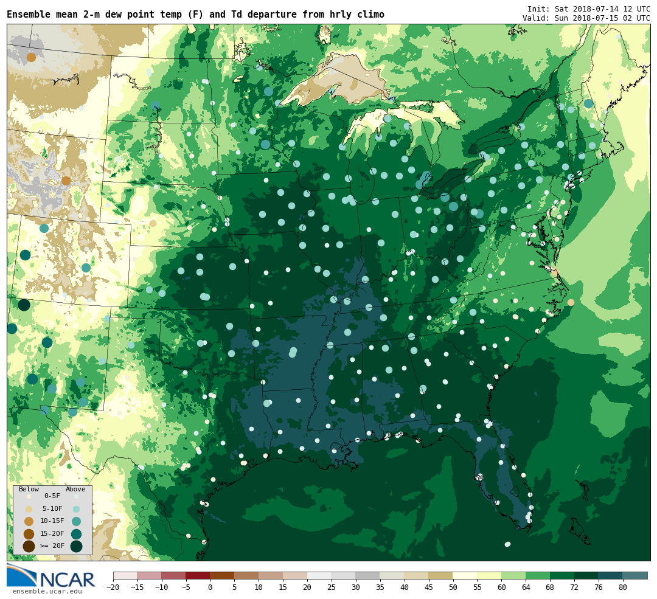Click the 10-15F above teal legend circle
This screenshot has height=599, width=657.
(76, 521)
